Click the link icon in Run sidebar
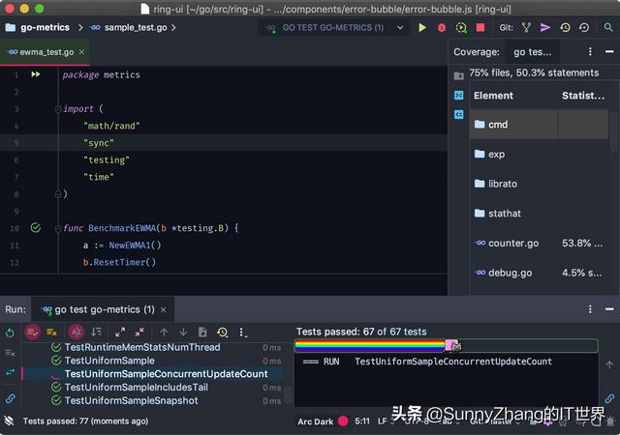The image size is (620, 435). click(11, 398)
